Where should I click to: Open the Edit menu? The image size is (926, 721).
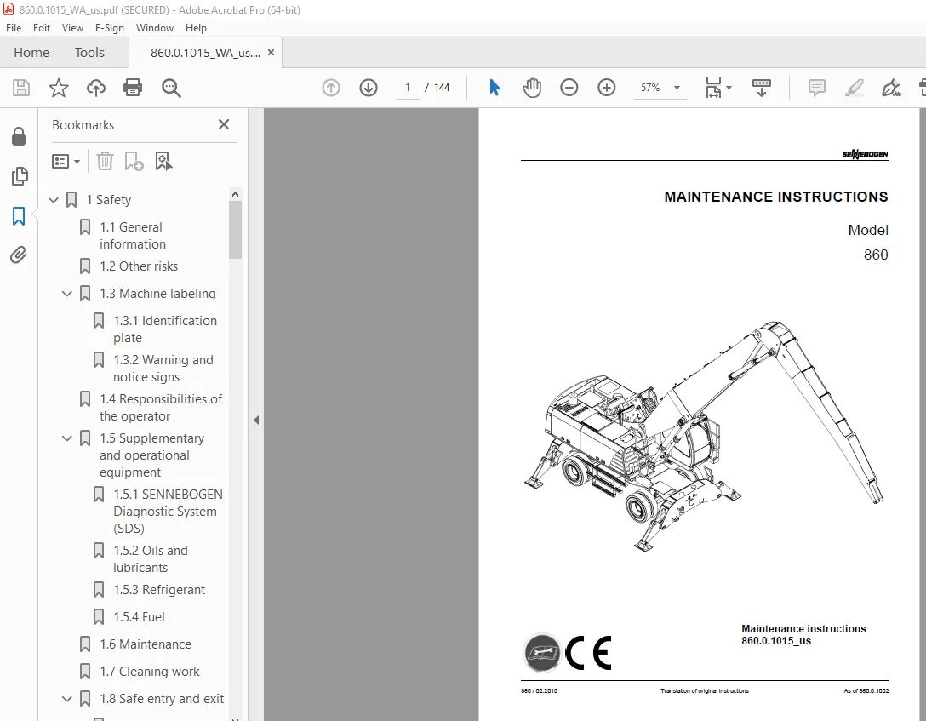pos(42,28)
